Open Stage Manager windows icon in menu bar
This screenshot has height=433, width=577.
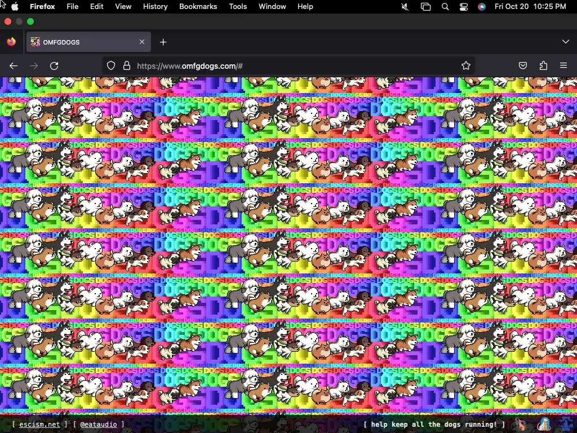tap(426, 7)
